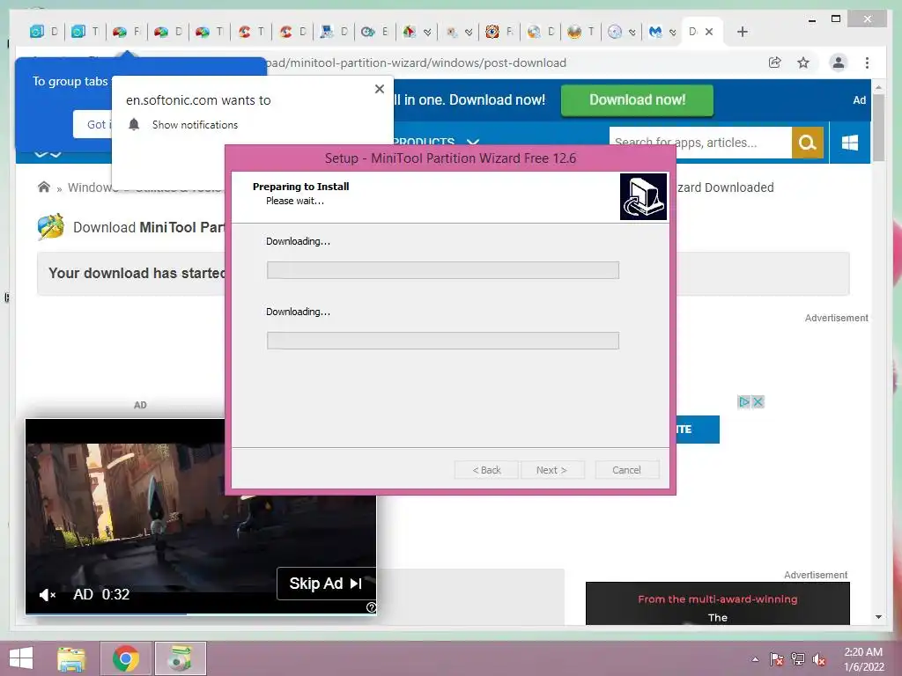Screen dimensions: 902x676
Task: Click the share page icon in address bar
Action: 775,62
